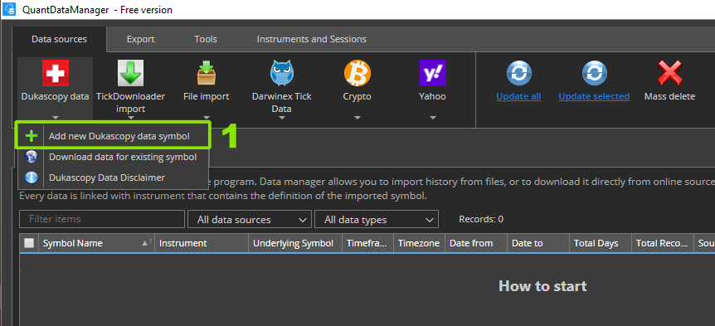Image resolution: width=715 pixels, height=326 pixels.
Task: Click the Total Records column header
Action: tap(662, 243)
